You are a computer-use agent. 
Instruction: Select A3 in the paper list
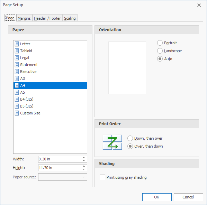50,78
